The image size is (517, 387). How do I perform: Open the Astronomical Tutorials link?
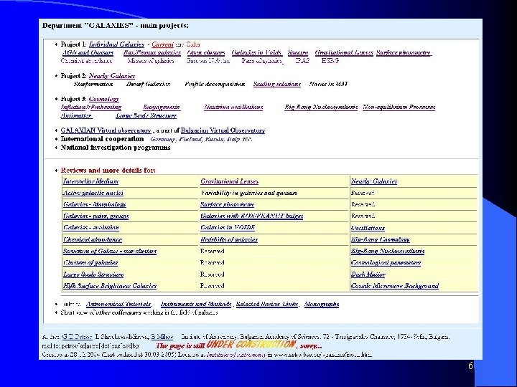(x=118, y=304)
